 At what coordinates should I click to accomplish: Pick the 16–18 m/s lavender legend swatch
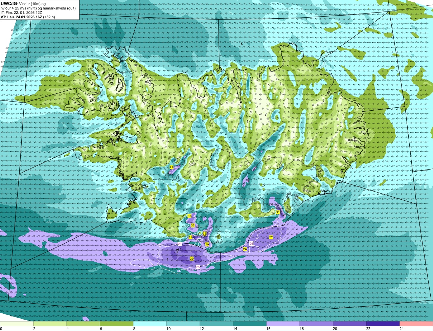pyautogui.click(x=283, y=324)
